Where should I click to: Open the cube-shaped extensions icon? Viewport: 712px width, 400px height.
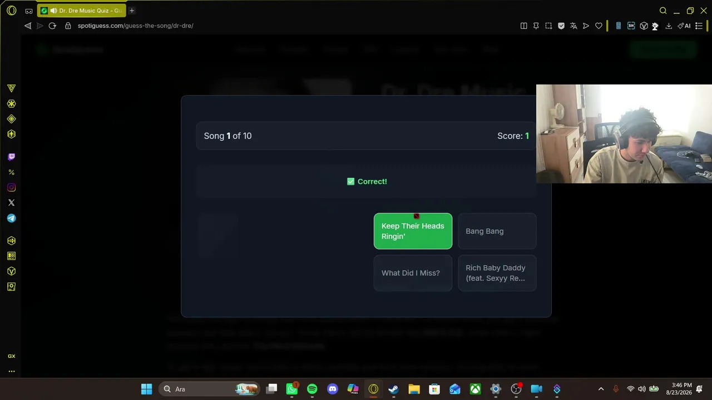click(x=644, y=26)
